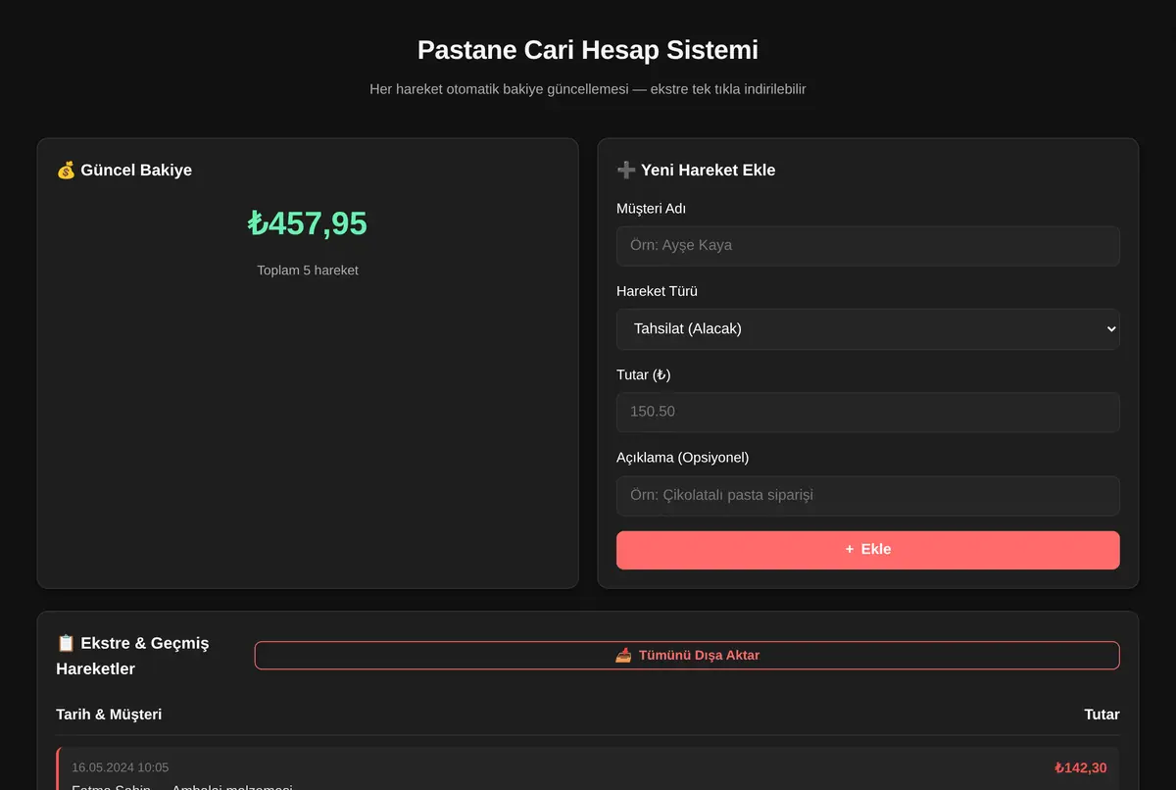The height and width of the screenshot is (790, 1176).
Task: Click the Hareket Türü field label
Action: [x=657, y=292]
